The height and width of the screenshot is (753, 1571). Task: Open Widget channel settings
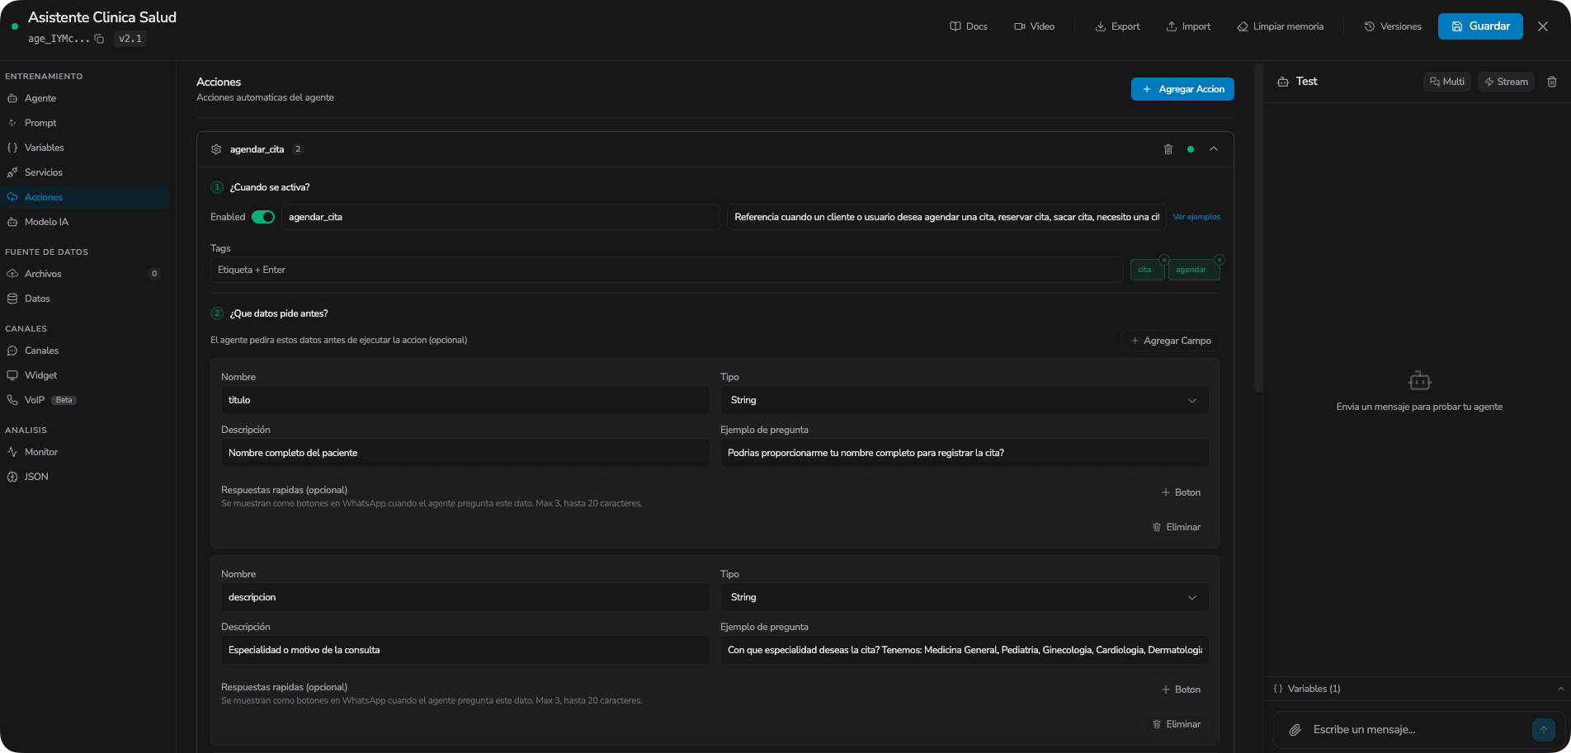(x=86, y=375)
